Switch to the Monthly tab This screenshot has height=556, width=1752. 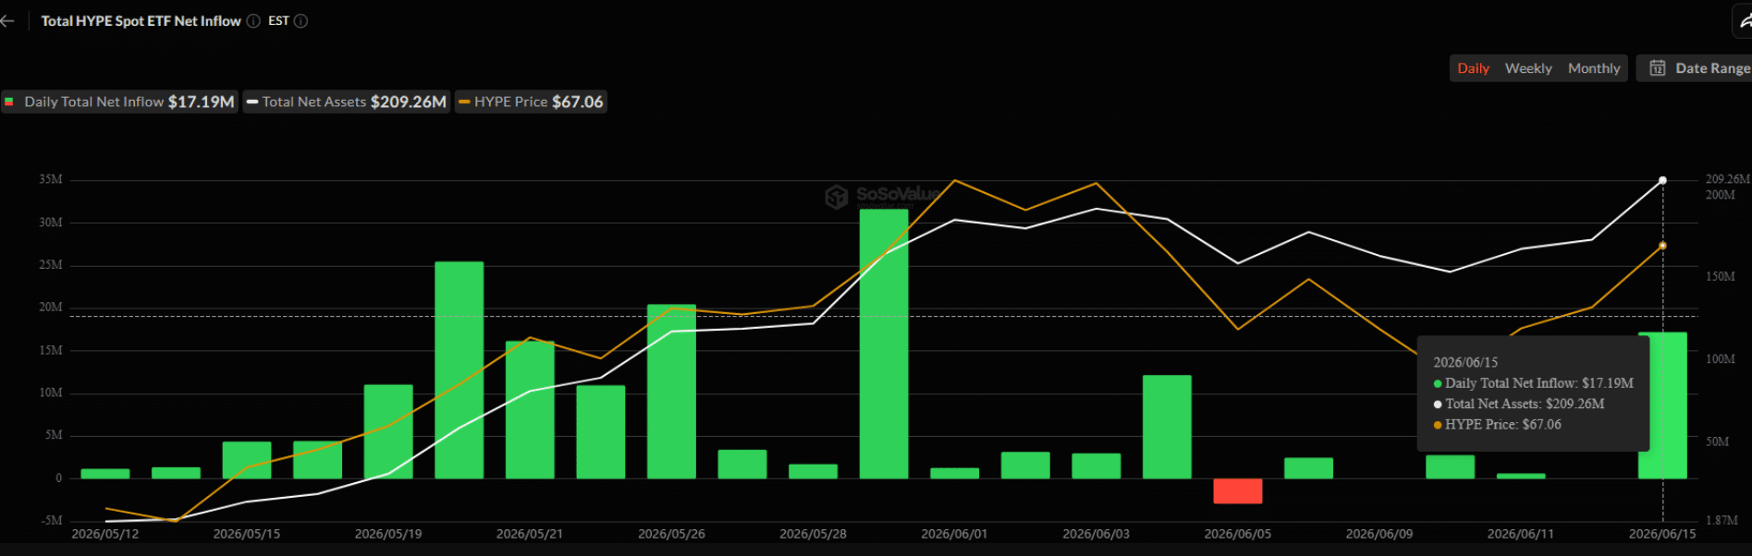[1594, 68]
